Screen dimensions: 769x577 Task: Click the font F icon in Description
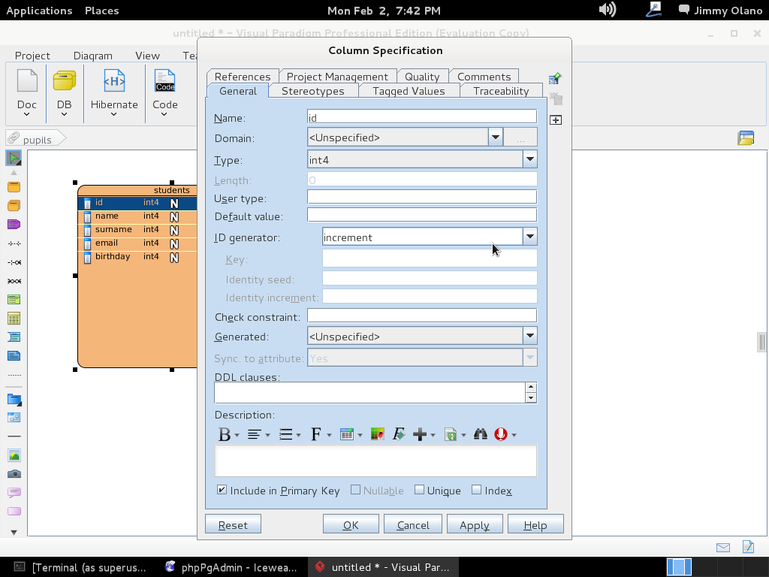316,435
